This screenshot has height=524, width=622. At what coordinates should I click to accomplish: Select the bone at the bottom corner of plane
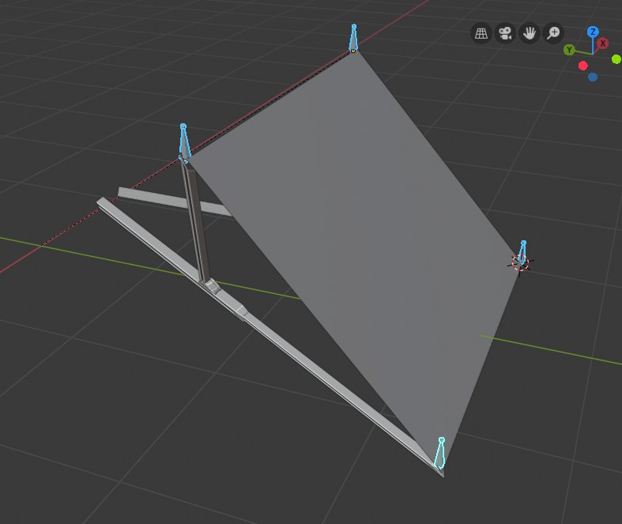(x=440, y=453)
